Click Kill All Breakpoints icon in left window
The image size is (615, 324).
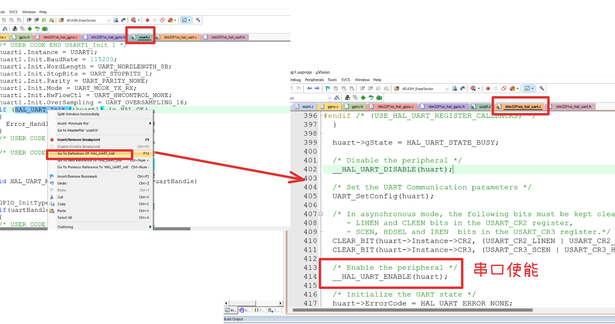tap(170, 20)
